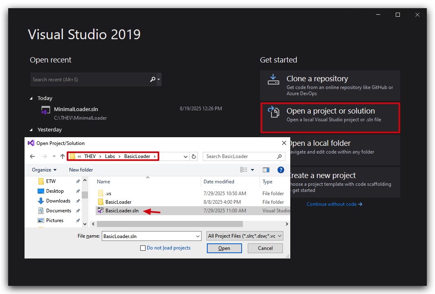This screenshot has width=435, height=294.
Task: Click the horizontal scrollbar in file list
Action: [x=170, y=224]
